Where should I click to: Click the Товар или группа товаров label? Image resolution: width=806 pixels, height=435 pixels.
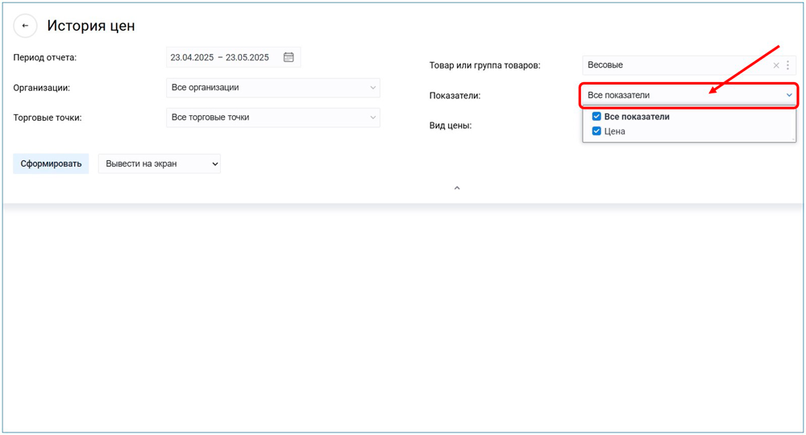[484, 65]
